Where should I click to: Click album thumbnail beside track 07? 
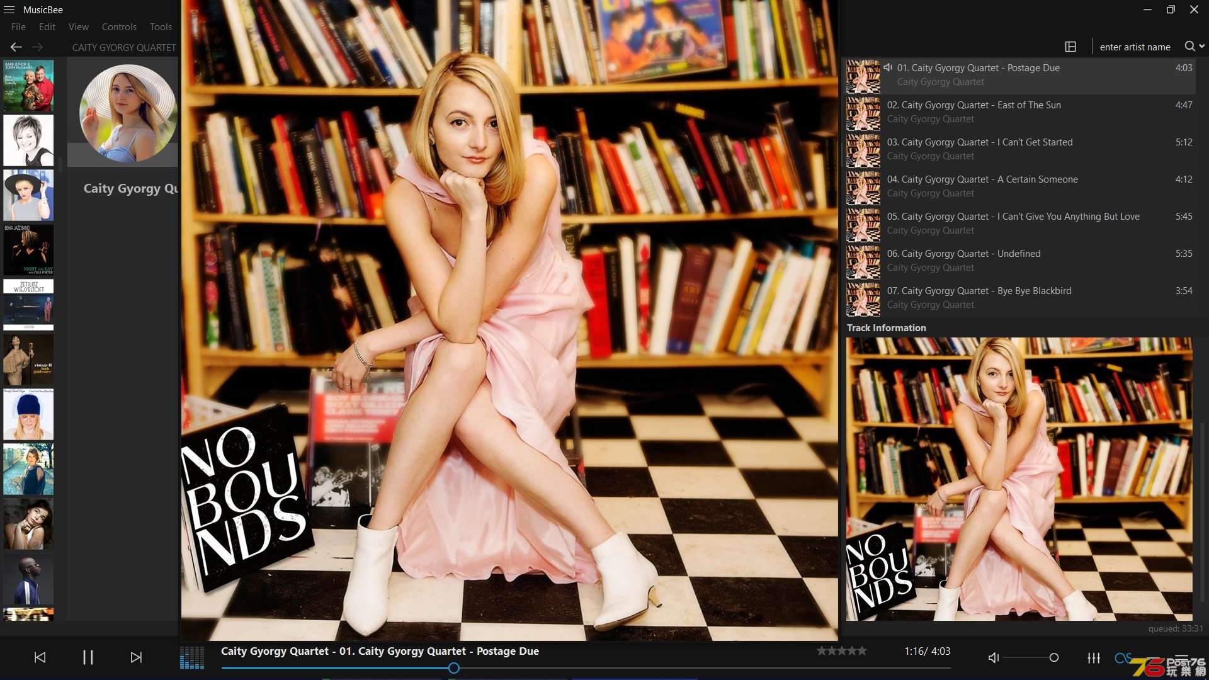click(x=863, y=299)
